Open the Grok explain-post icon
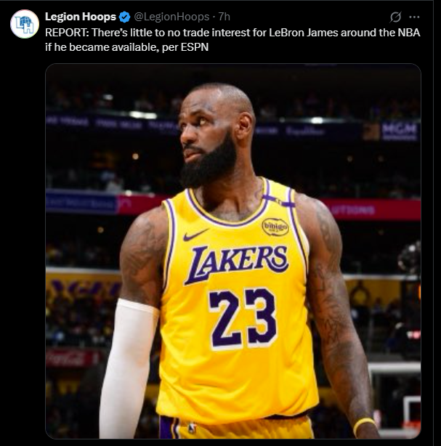Image resolution: width=441 pixels, height=446 pixels. [395, 17]
